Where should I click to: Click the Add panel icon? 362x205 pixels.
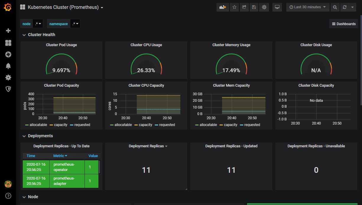coord(223,7)
